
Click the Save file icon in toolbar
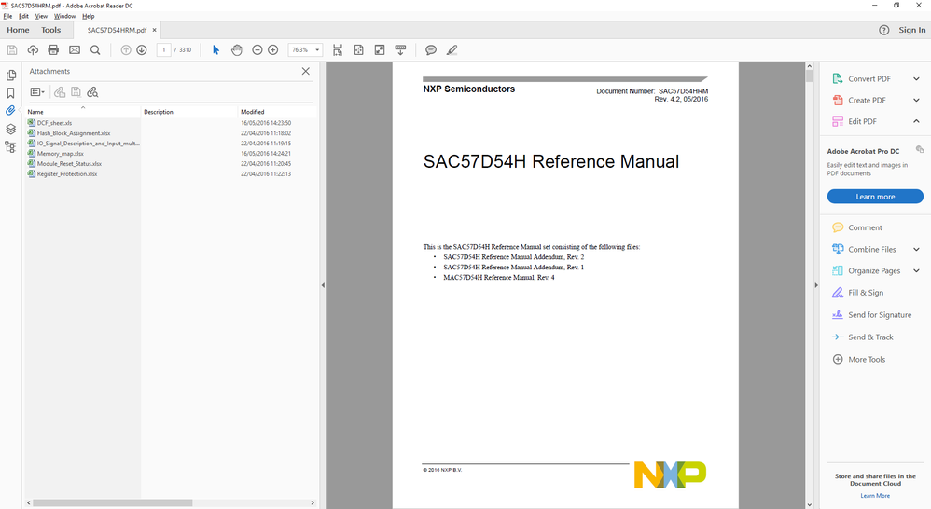pyautogui.click(x=12, y=50)
